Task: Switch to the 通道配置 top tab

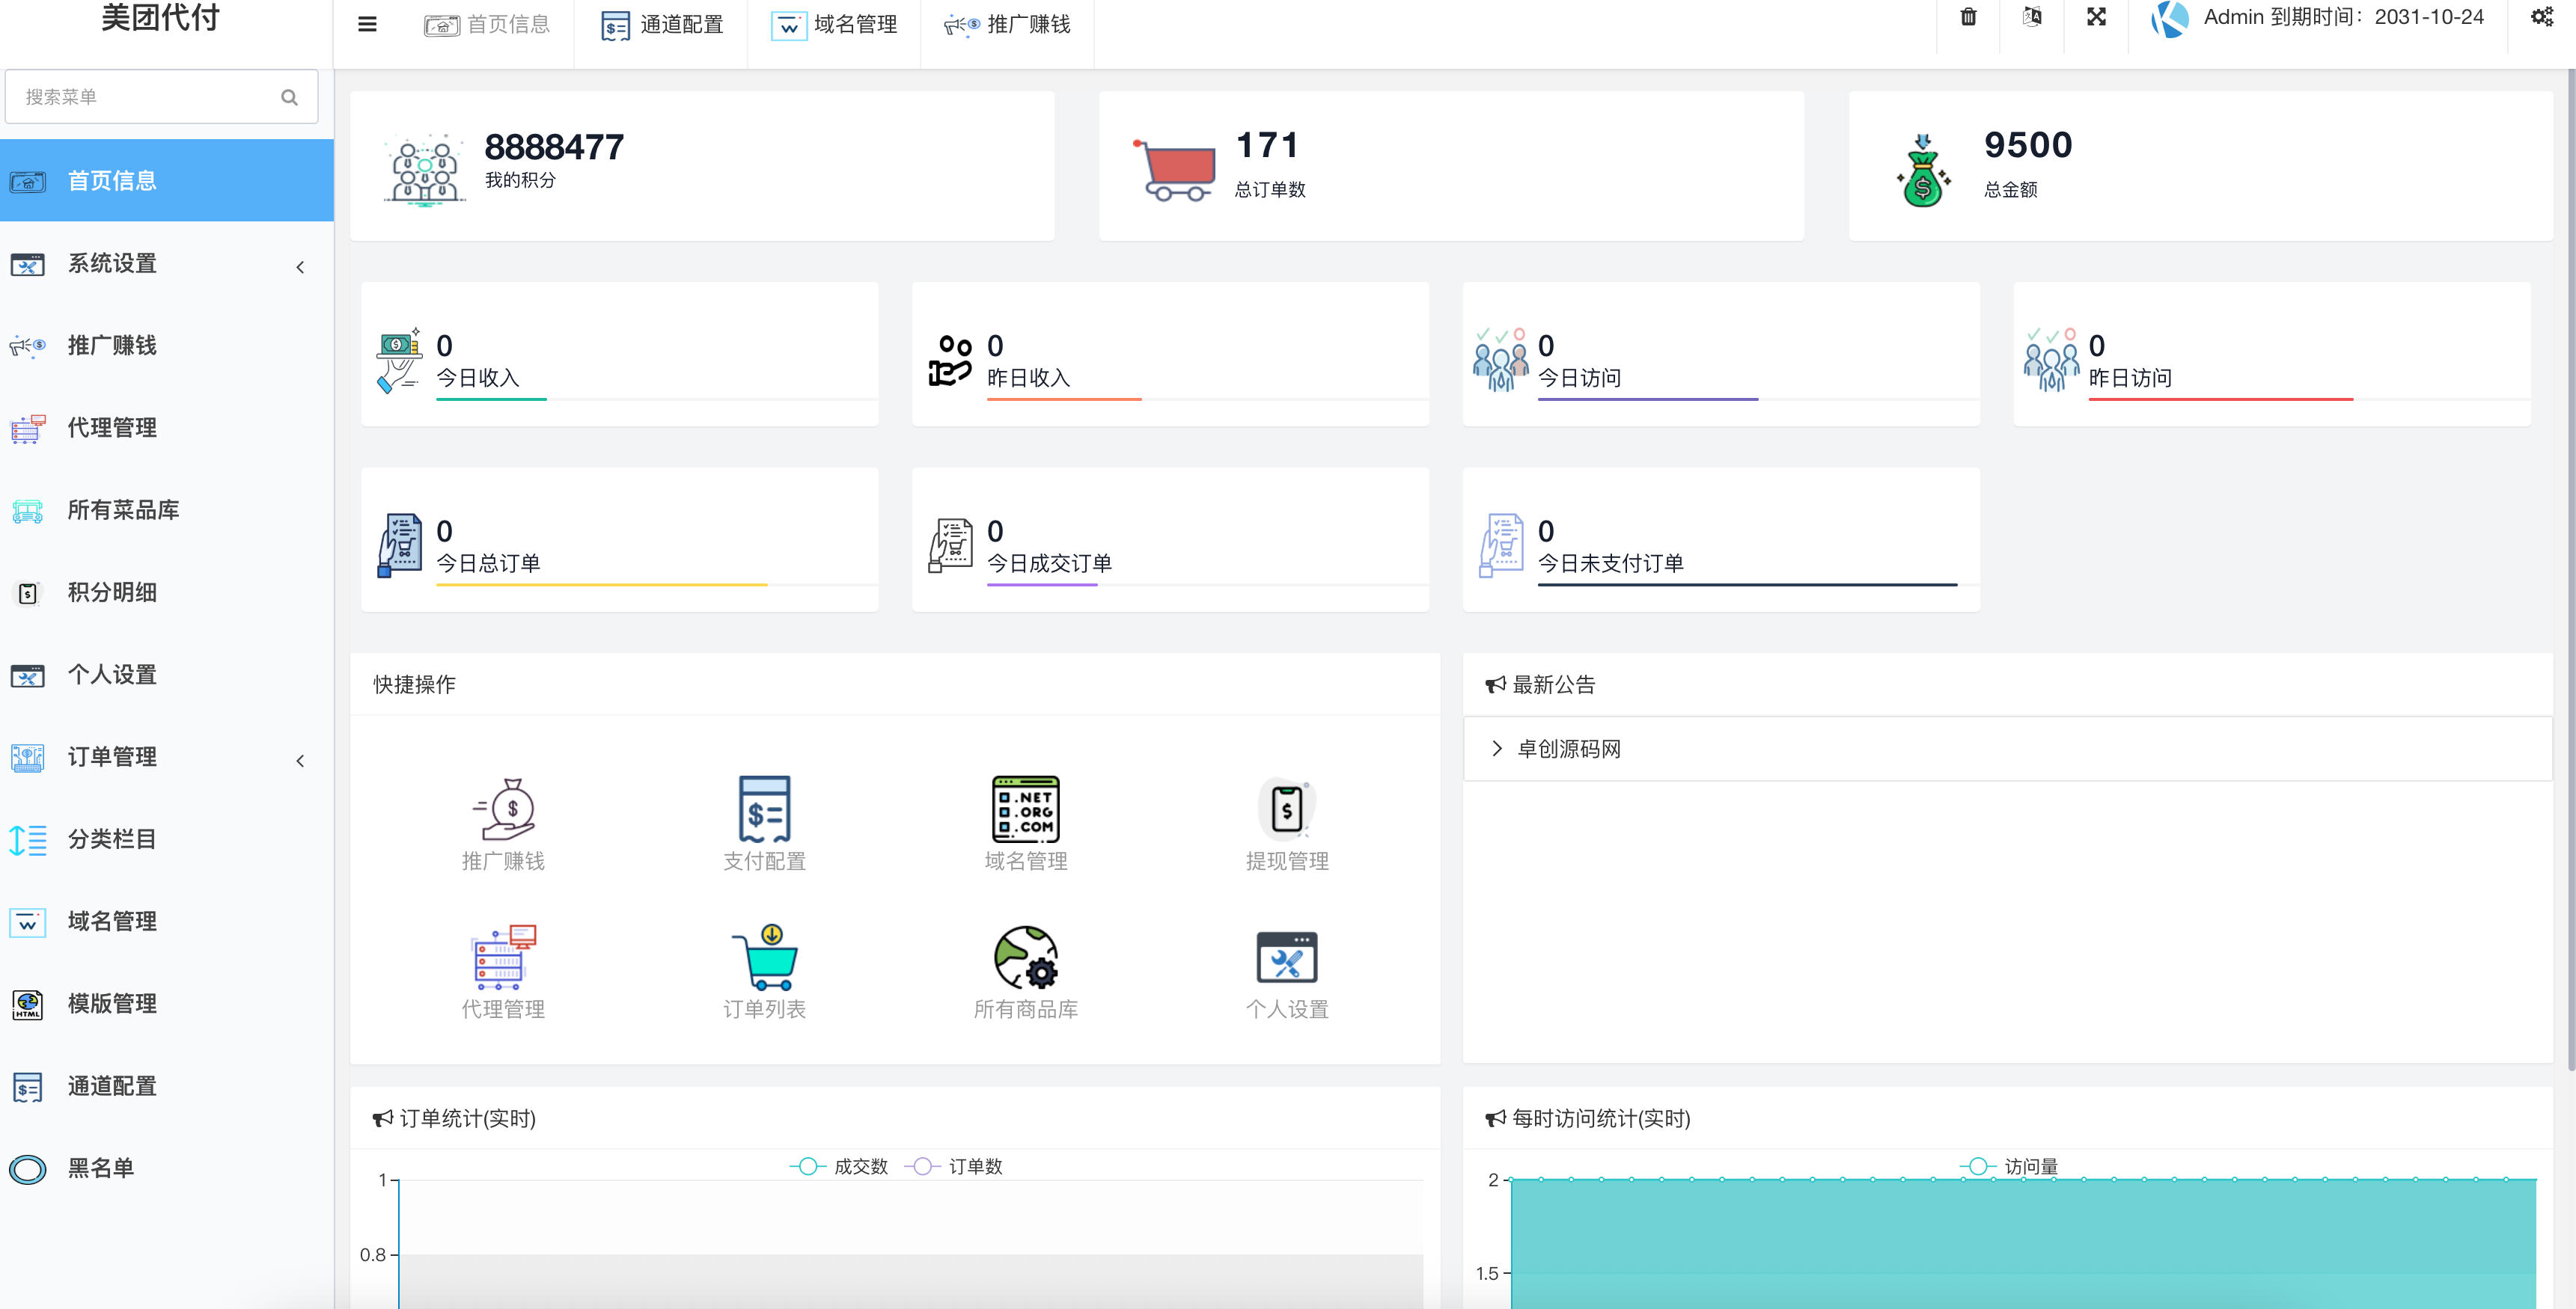Action: (x=661, y=25)
